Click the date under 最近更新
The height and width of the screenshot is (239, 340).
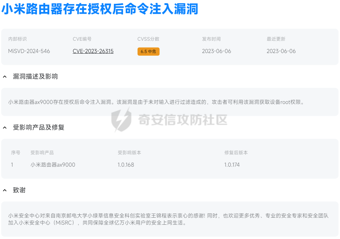[281, 51]
